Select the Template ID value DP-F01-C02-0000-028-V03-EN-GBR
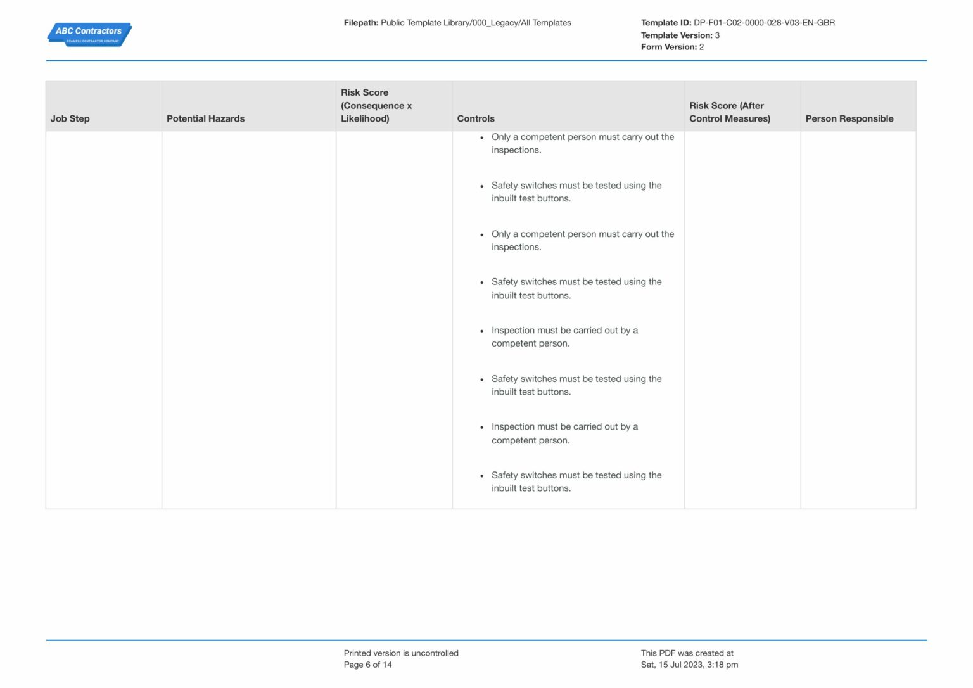Viewport: 973px width, 688px height. pos(764,22)
